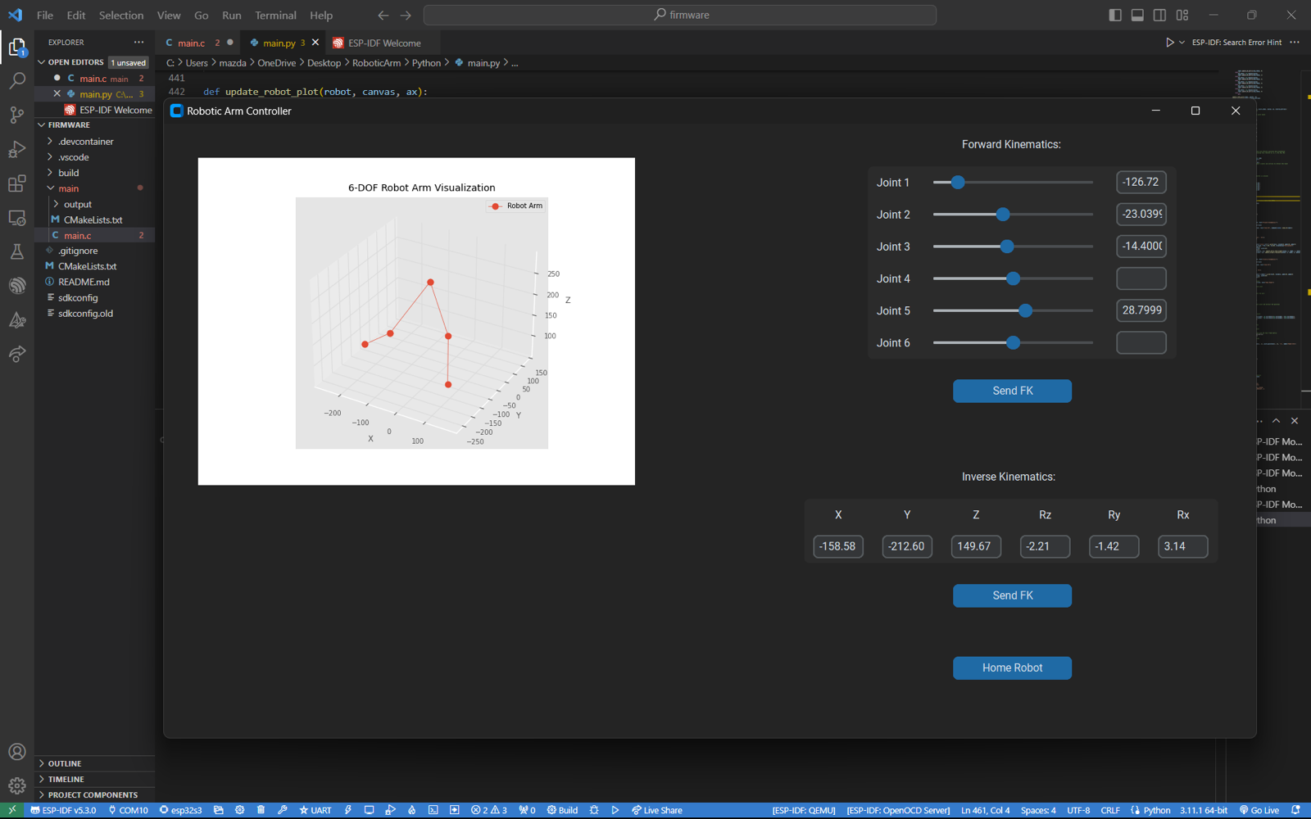Click the ESP-IDF: OpenOCD Server status item
The height and width of the screenshot is (819, 1311).
pyautogui.click(x=898, y=810)
